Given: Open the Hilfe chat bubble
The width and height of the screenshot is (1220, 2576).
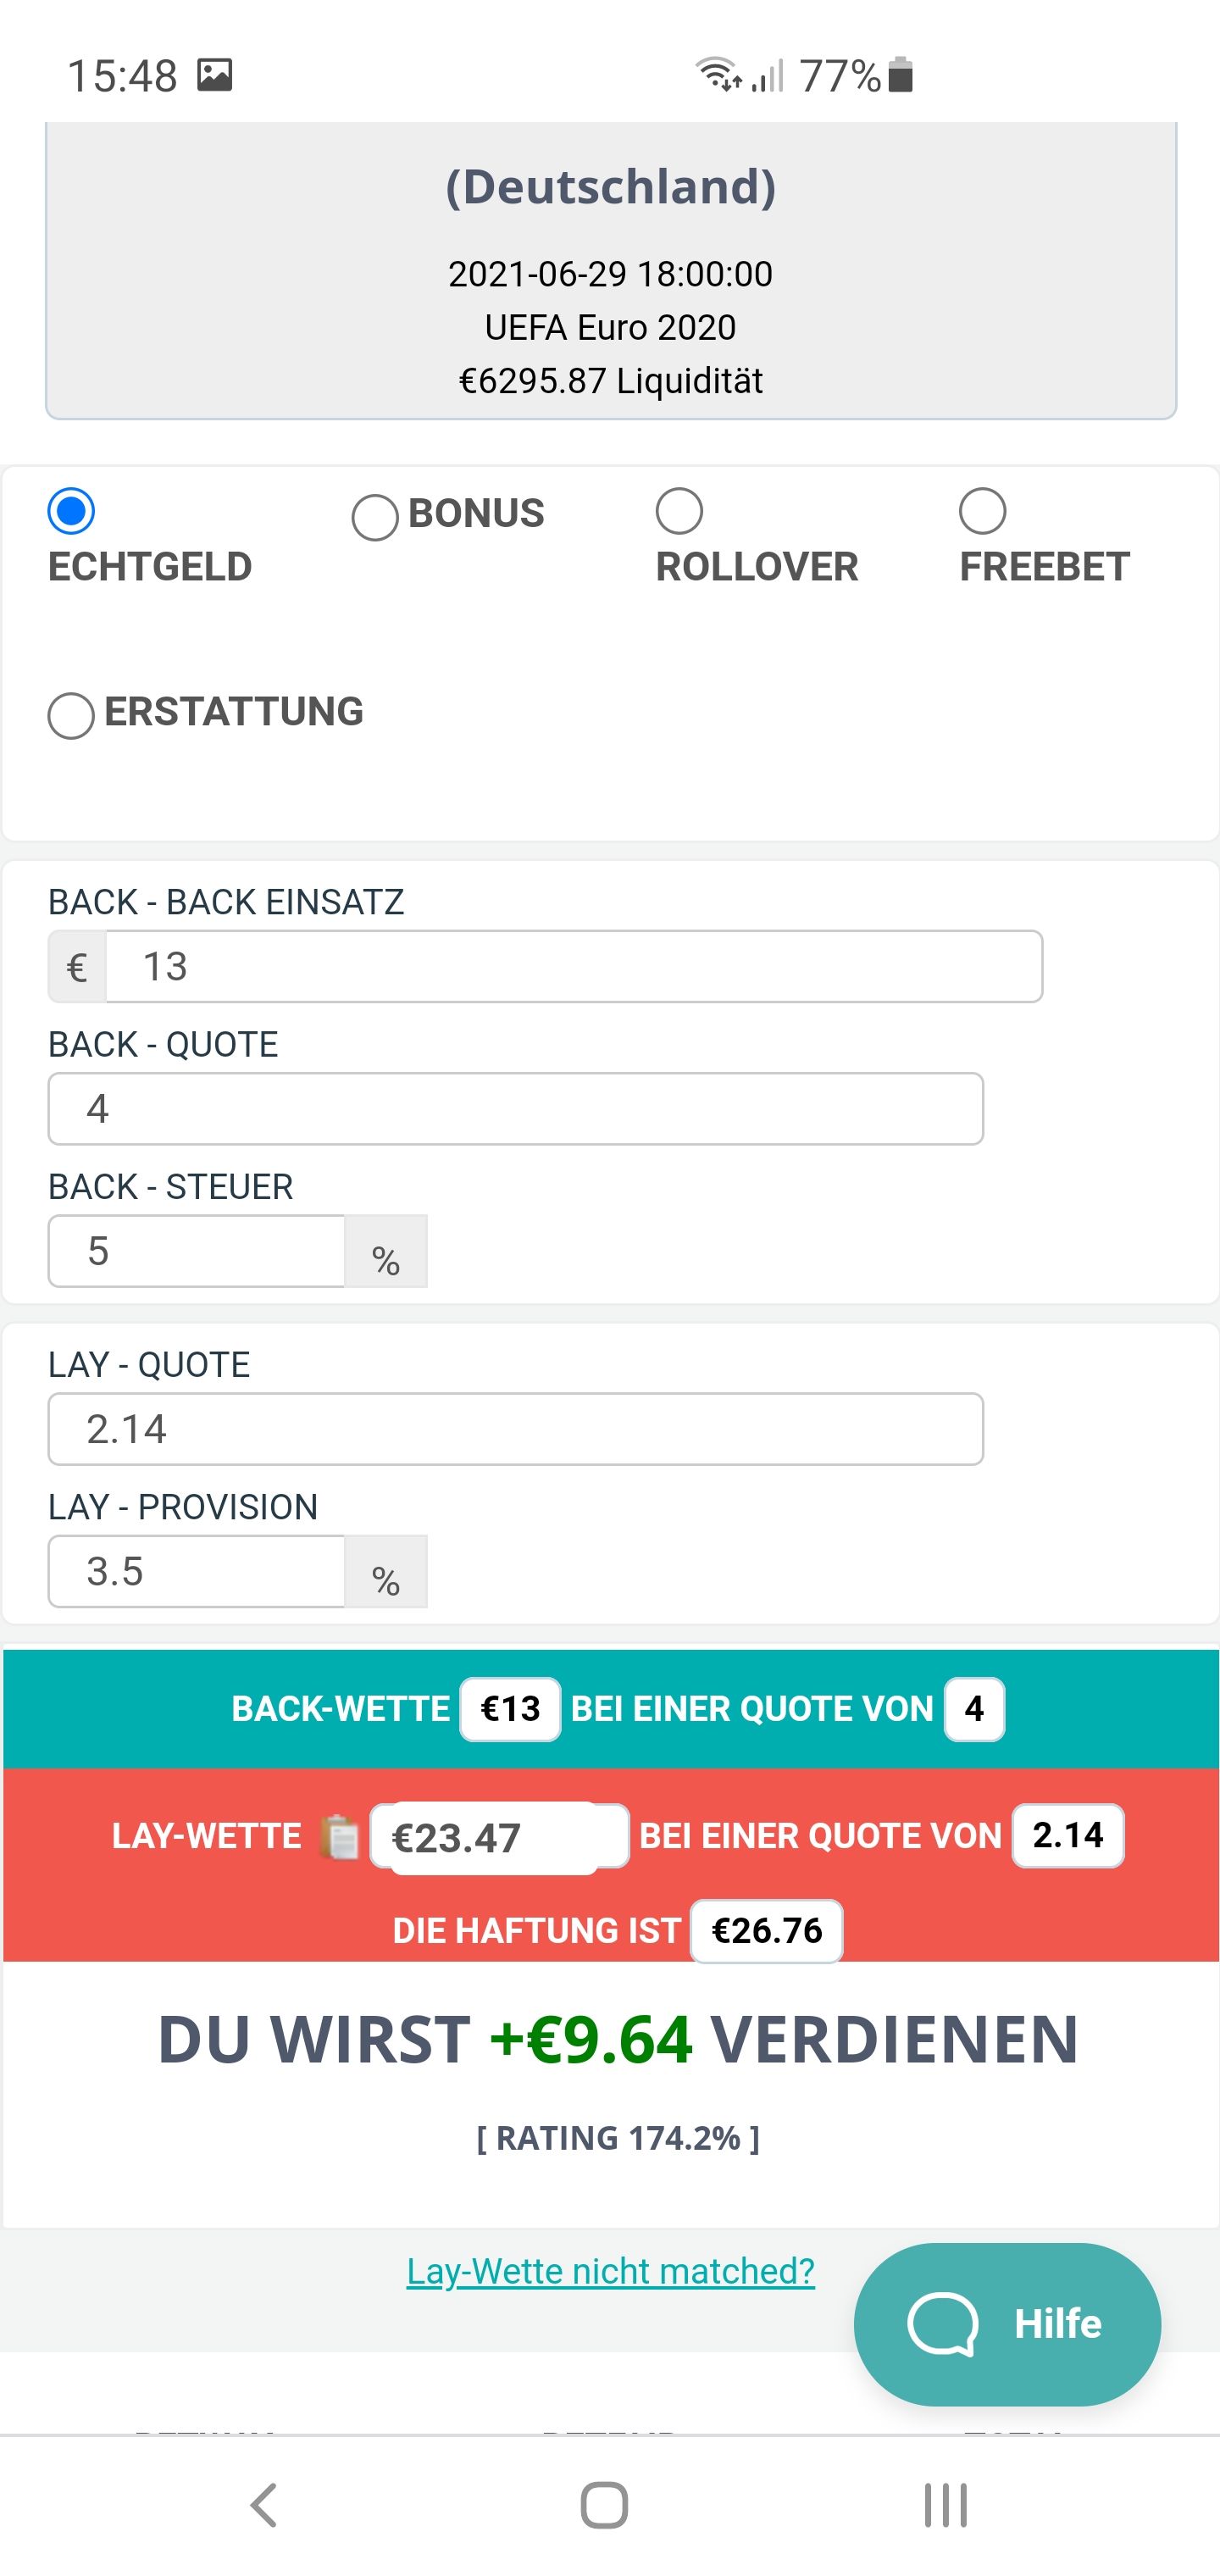Looking at the screenshot, I should click(1007, 2324).
